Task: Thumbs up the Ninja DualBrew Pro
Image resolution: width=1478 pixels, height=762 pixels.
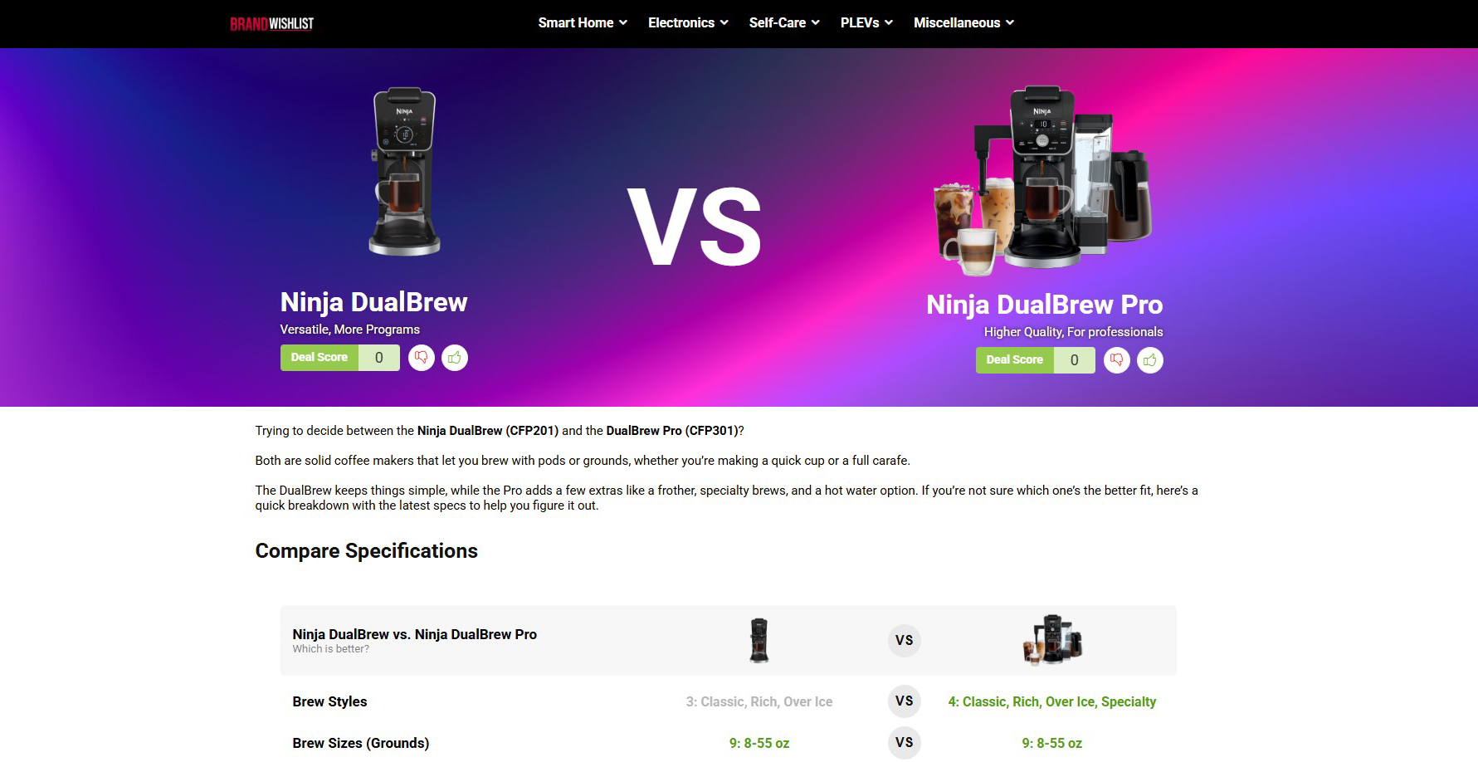Action: pos(1150,360)
